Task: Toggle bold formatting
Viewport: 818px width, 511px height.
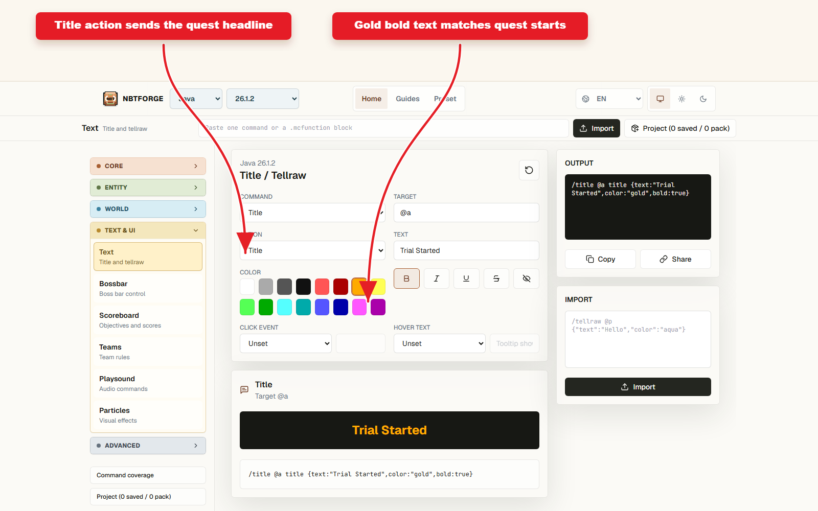Action: (406, 278)
